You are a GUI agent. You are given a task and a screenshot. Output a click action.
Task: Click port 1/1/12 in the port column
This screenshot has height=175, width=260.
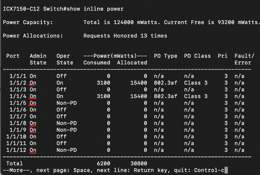coord(15,150)
